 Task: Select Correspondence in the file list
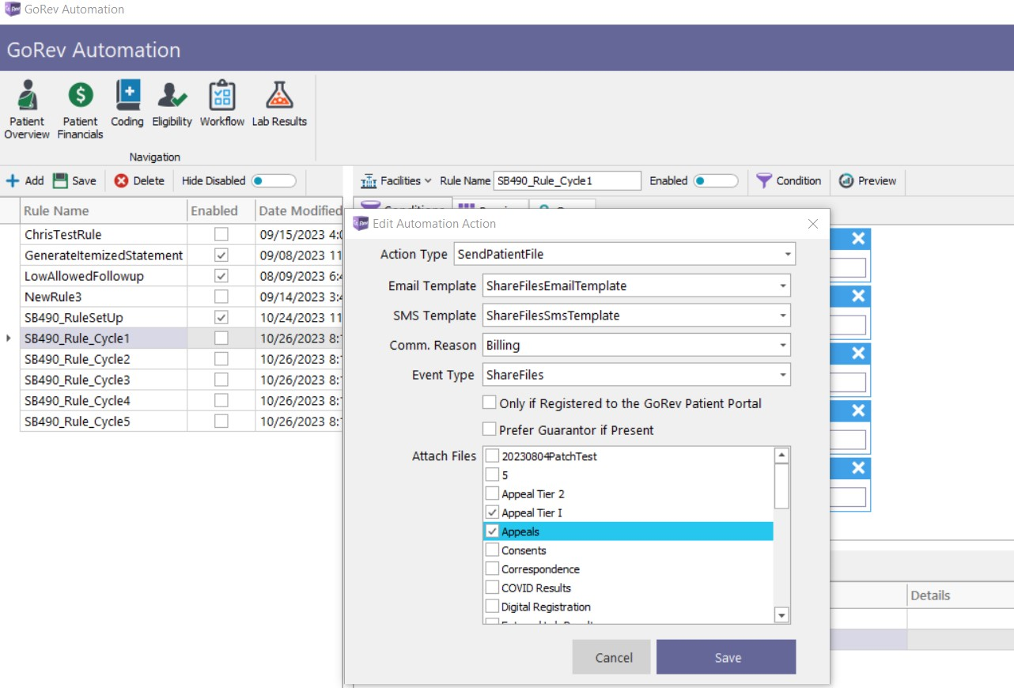pos(540,569)
